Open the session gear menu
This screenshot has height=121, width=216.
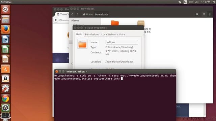(213, 2)
